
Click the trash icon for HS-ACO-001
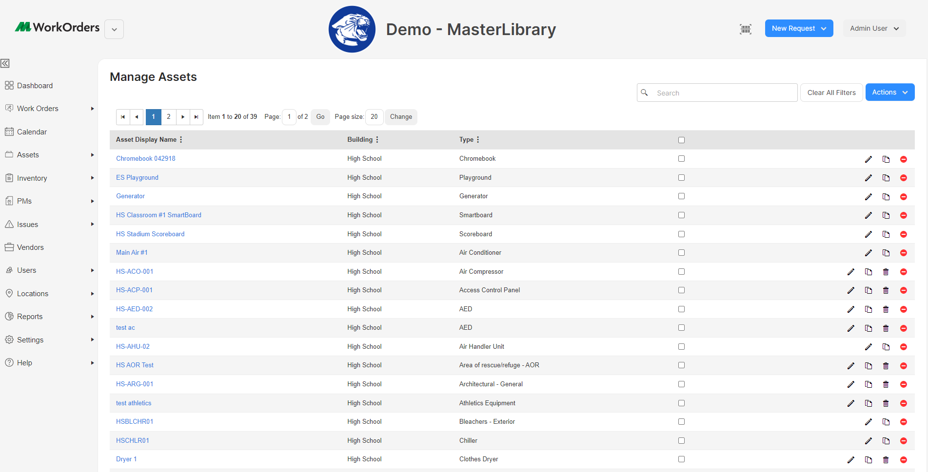pos(886,272)
